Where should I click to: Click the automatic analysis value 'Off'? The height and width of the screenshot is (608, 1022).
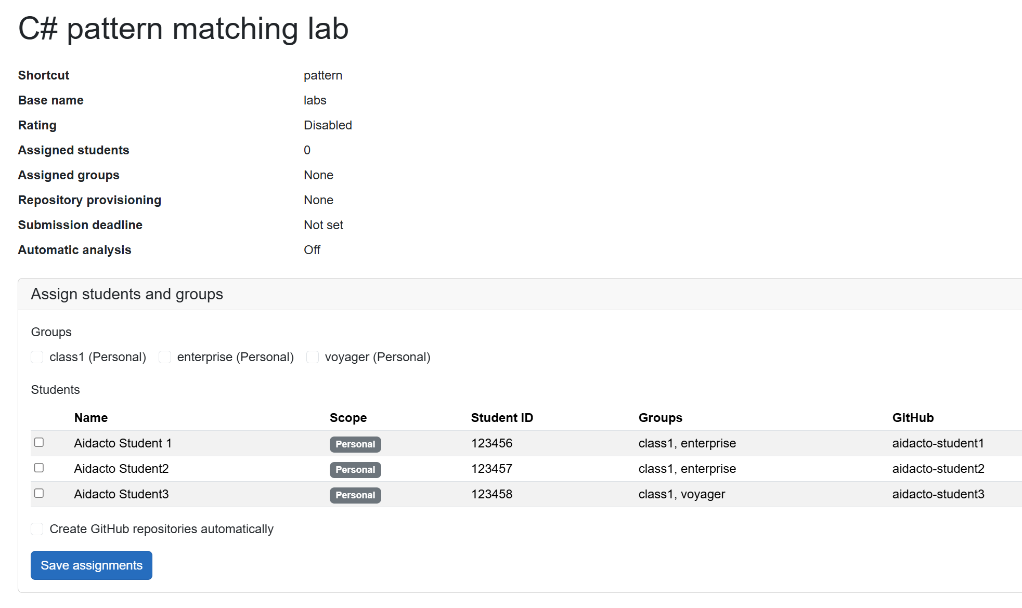click(312, 250)
